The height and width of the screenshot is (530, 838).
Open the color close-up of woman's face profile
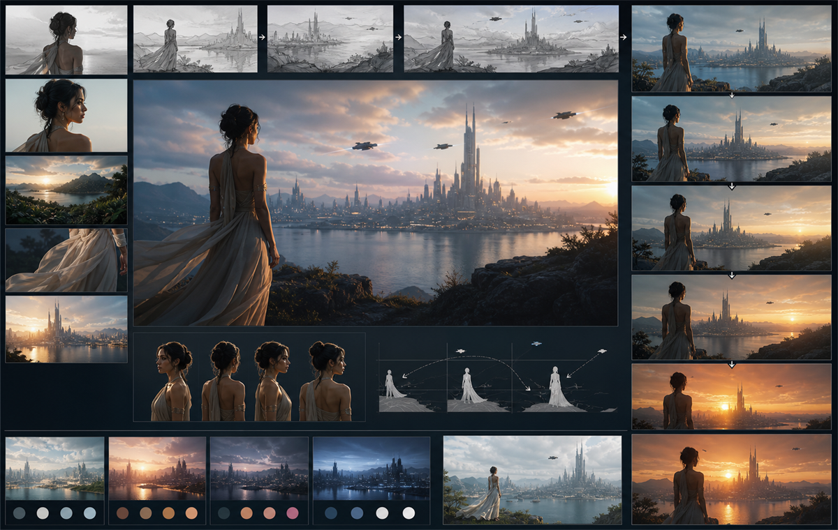point(66,115)
